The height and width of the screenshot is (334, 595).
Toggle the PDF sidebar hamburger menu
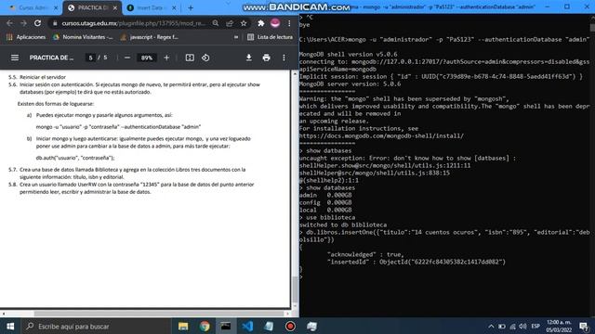tap(15, 58)
